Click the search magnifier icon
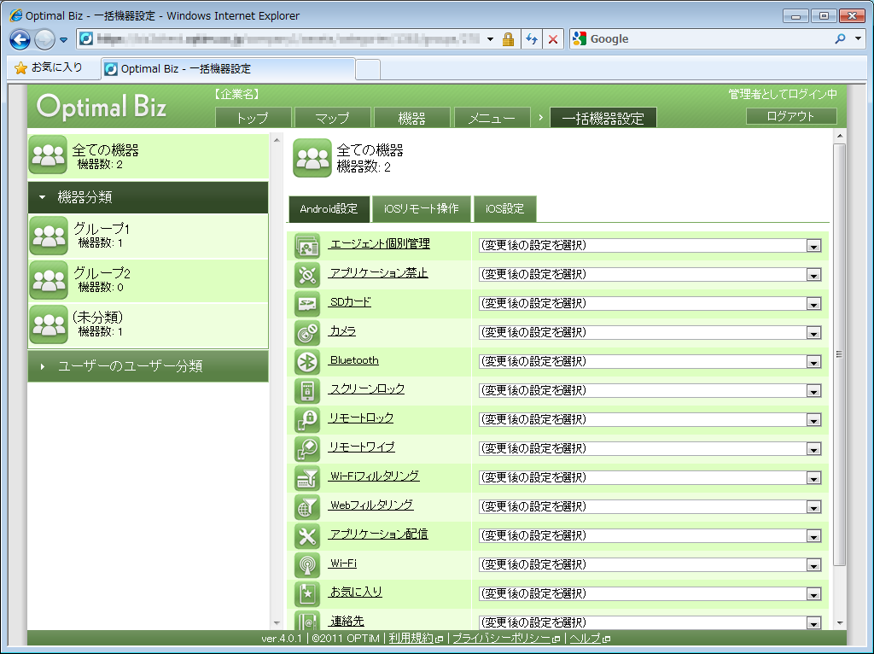The image size is (874, 654). (840, 39)
